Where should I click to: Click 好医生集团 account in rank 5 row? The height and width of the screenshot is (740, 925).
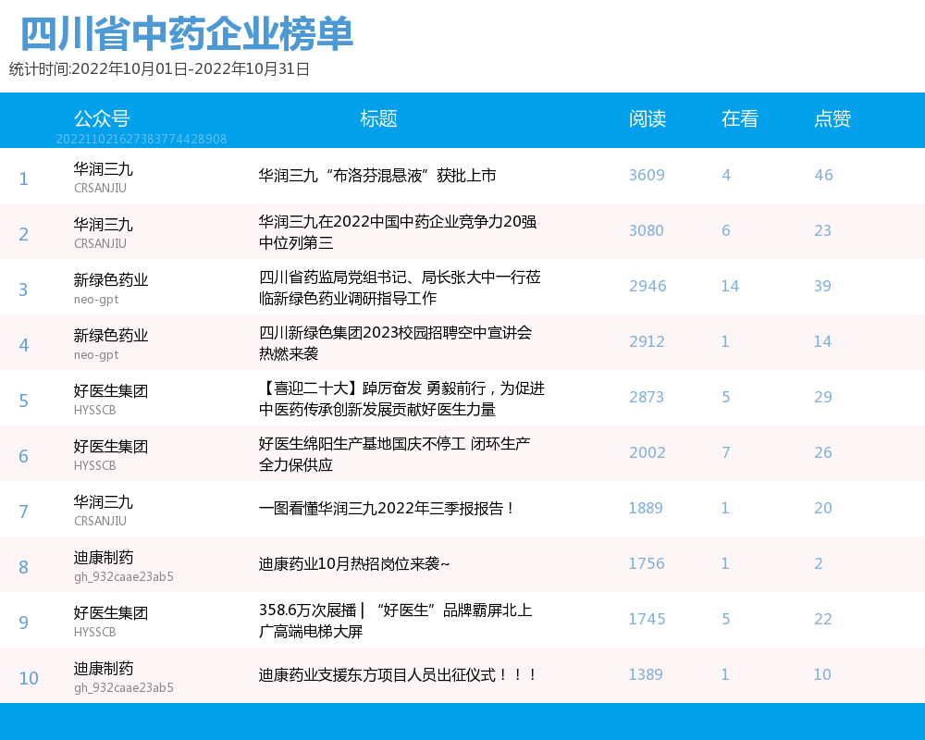click(x=111, y=391)
